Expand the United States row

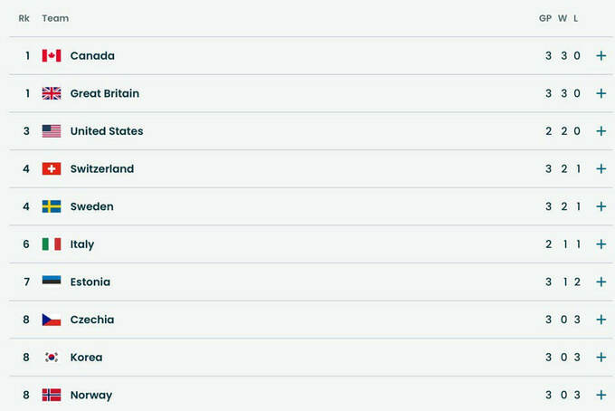click(x=601, y=131)
